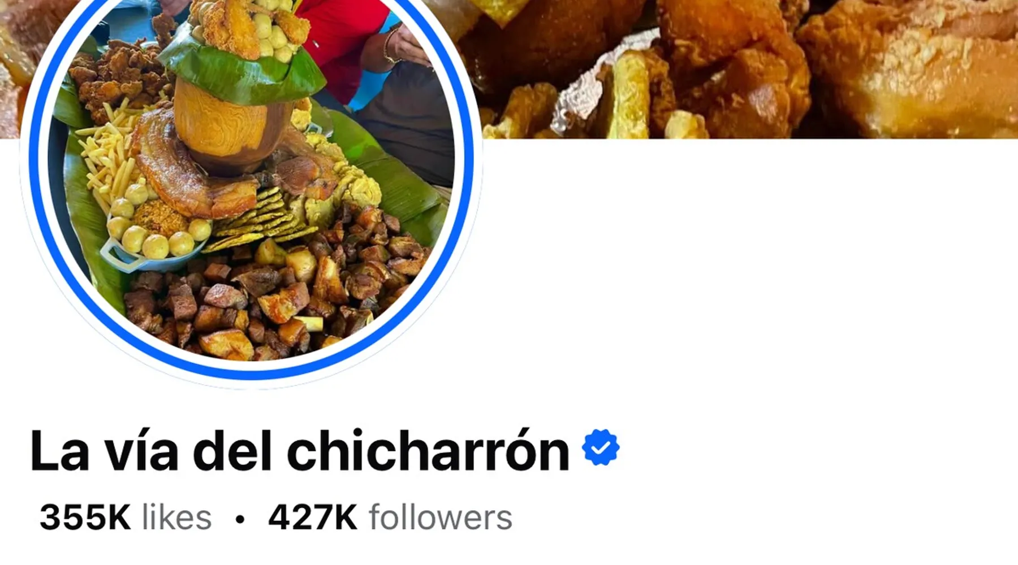Open the 427K followers link
1018x565 pixels.
click(x=390, y=517)
